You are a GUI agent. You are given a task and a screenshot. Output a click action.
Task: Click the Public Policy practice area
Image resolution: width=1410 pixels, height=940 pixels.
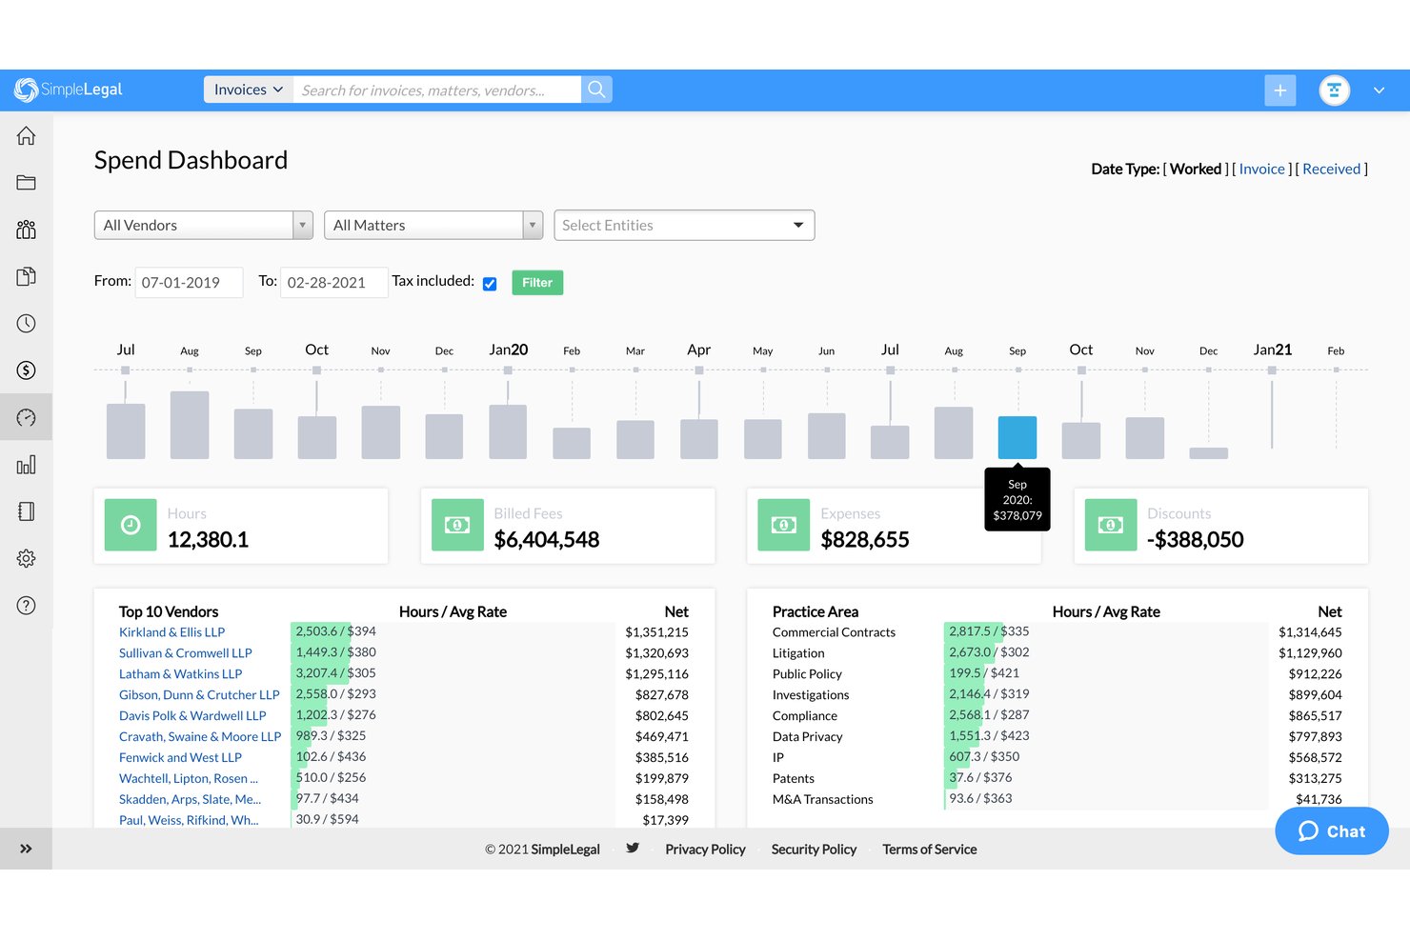[x=807, y=674]
